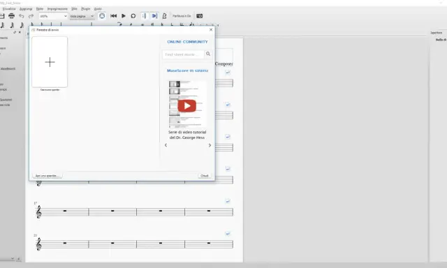Open the MuseScore in sintesi link

187,70
